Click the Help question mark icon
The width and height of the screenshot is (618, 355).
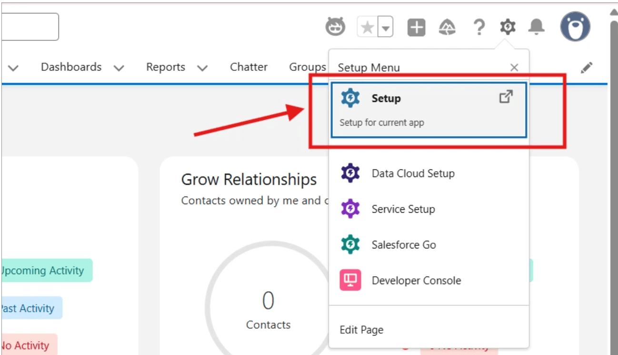click(x=479, y=27)
